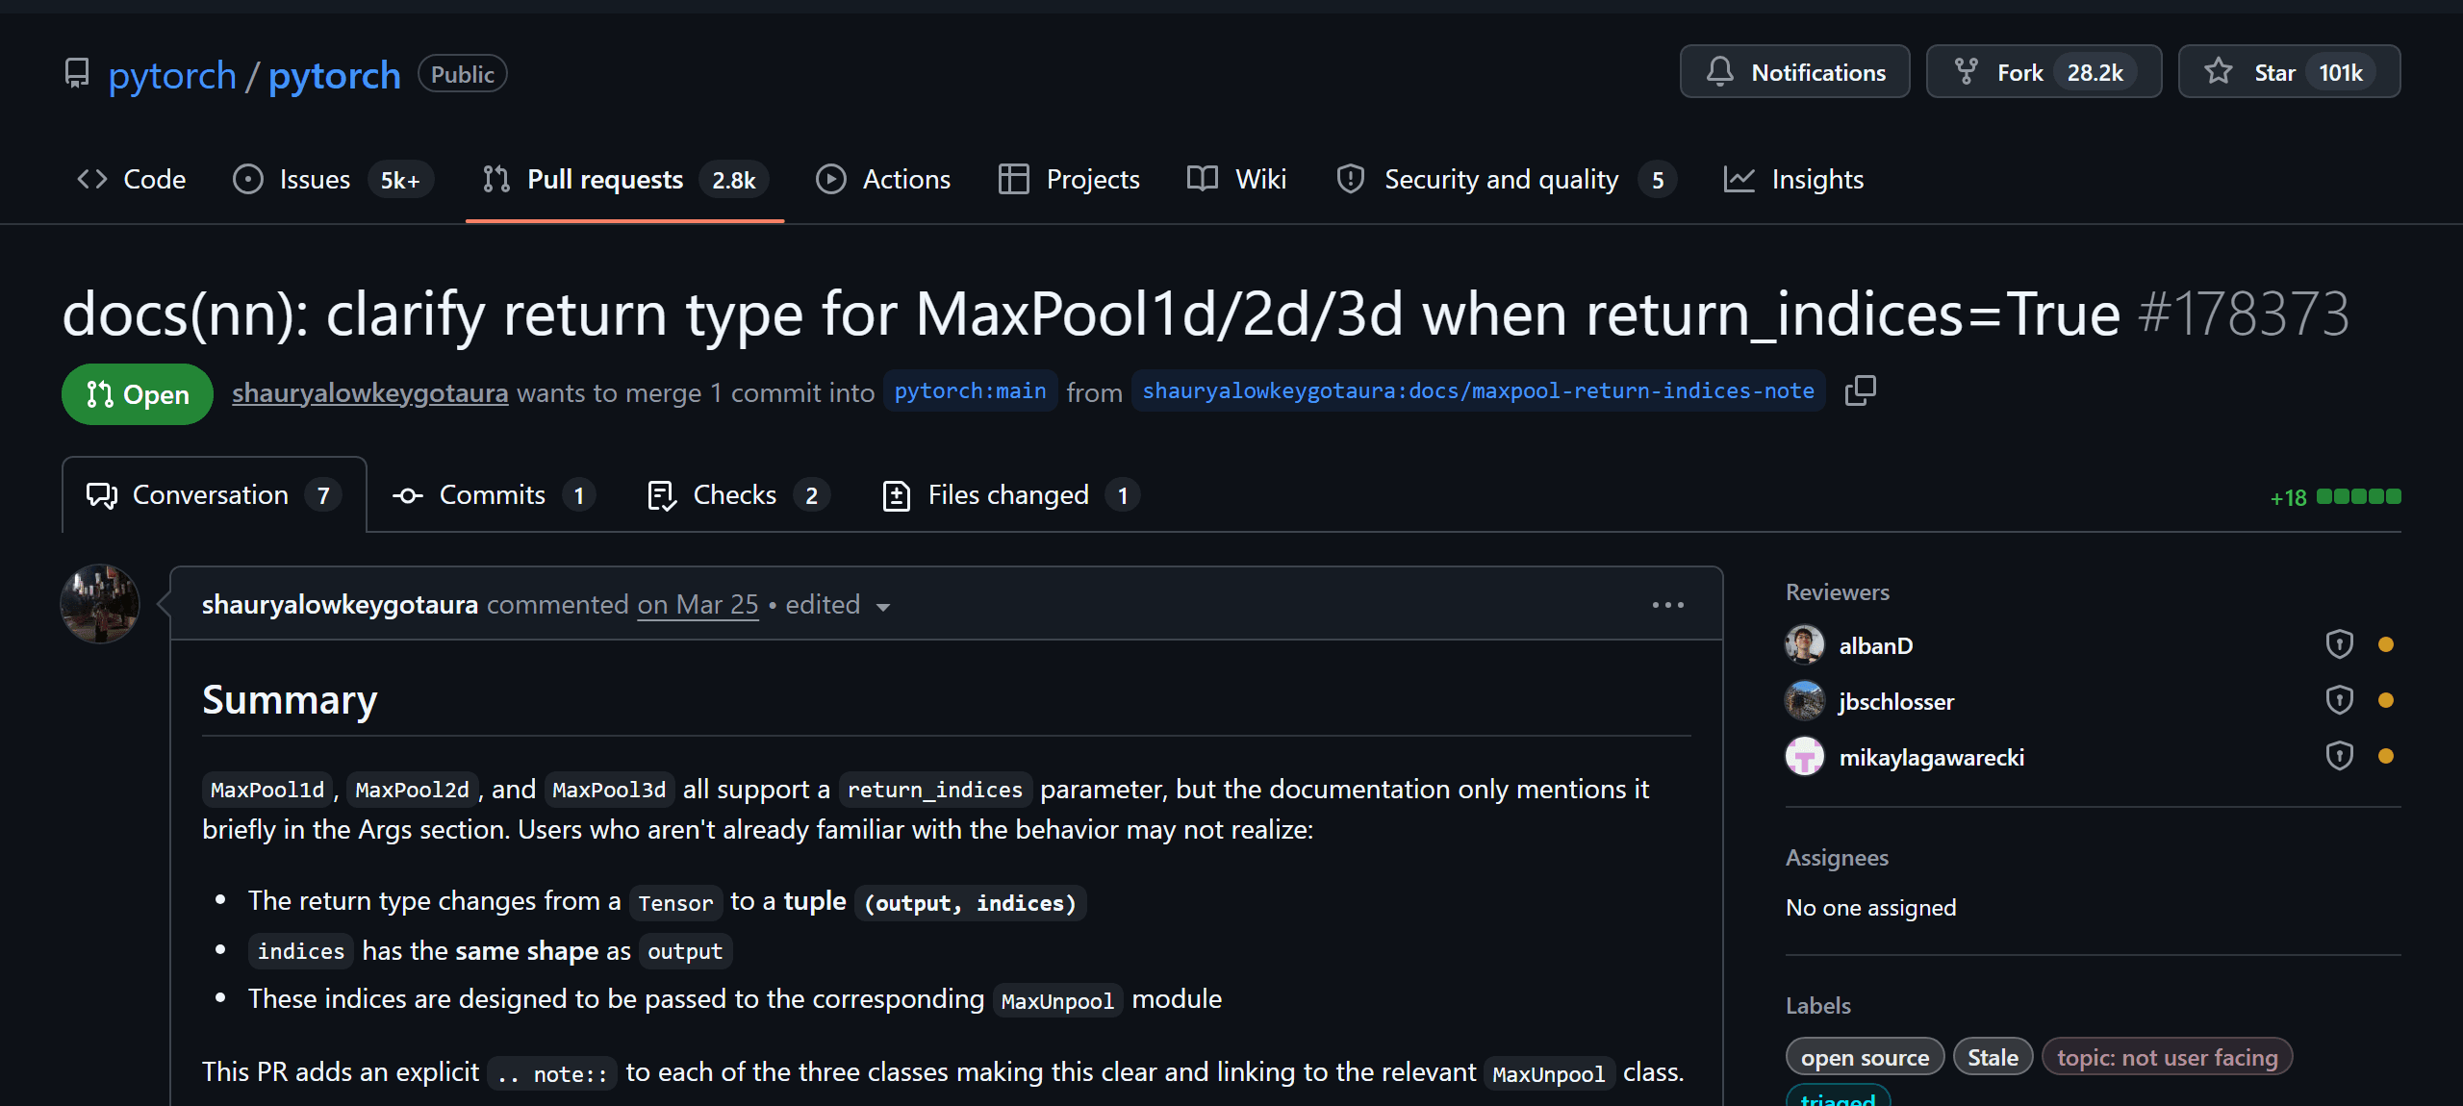
Task: Switch to the Files changed tab
Action: pyautogui.click(x=1010, y=495)
